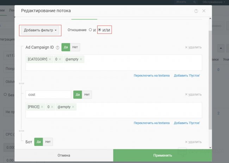Open the help icon in dialog header
The height and width of the screenshot is (163, 229).
[x=196, y=11]
